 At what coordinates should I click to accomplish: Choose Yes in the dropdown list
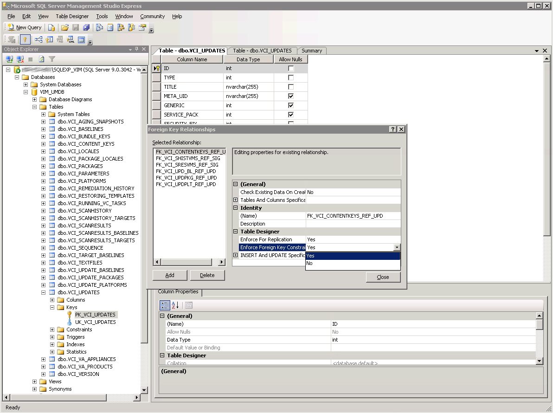coord(353,256)
